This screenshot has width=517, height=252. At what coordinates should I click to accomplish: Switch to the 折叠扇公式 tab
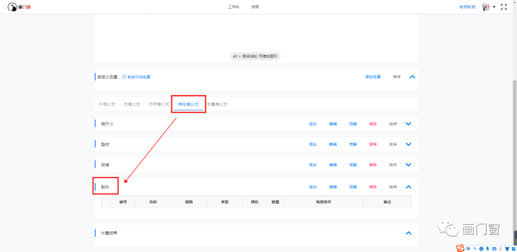217,104
